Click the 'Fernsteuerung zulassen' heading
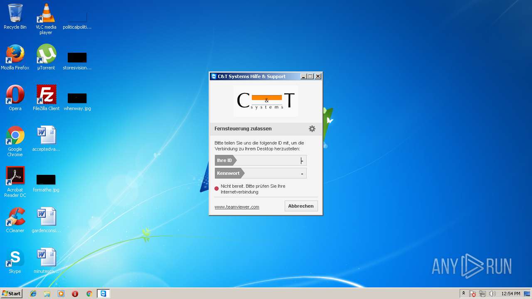The height and width of the screenshot is (299, 532). (243, 129)
